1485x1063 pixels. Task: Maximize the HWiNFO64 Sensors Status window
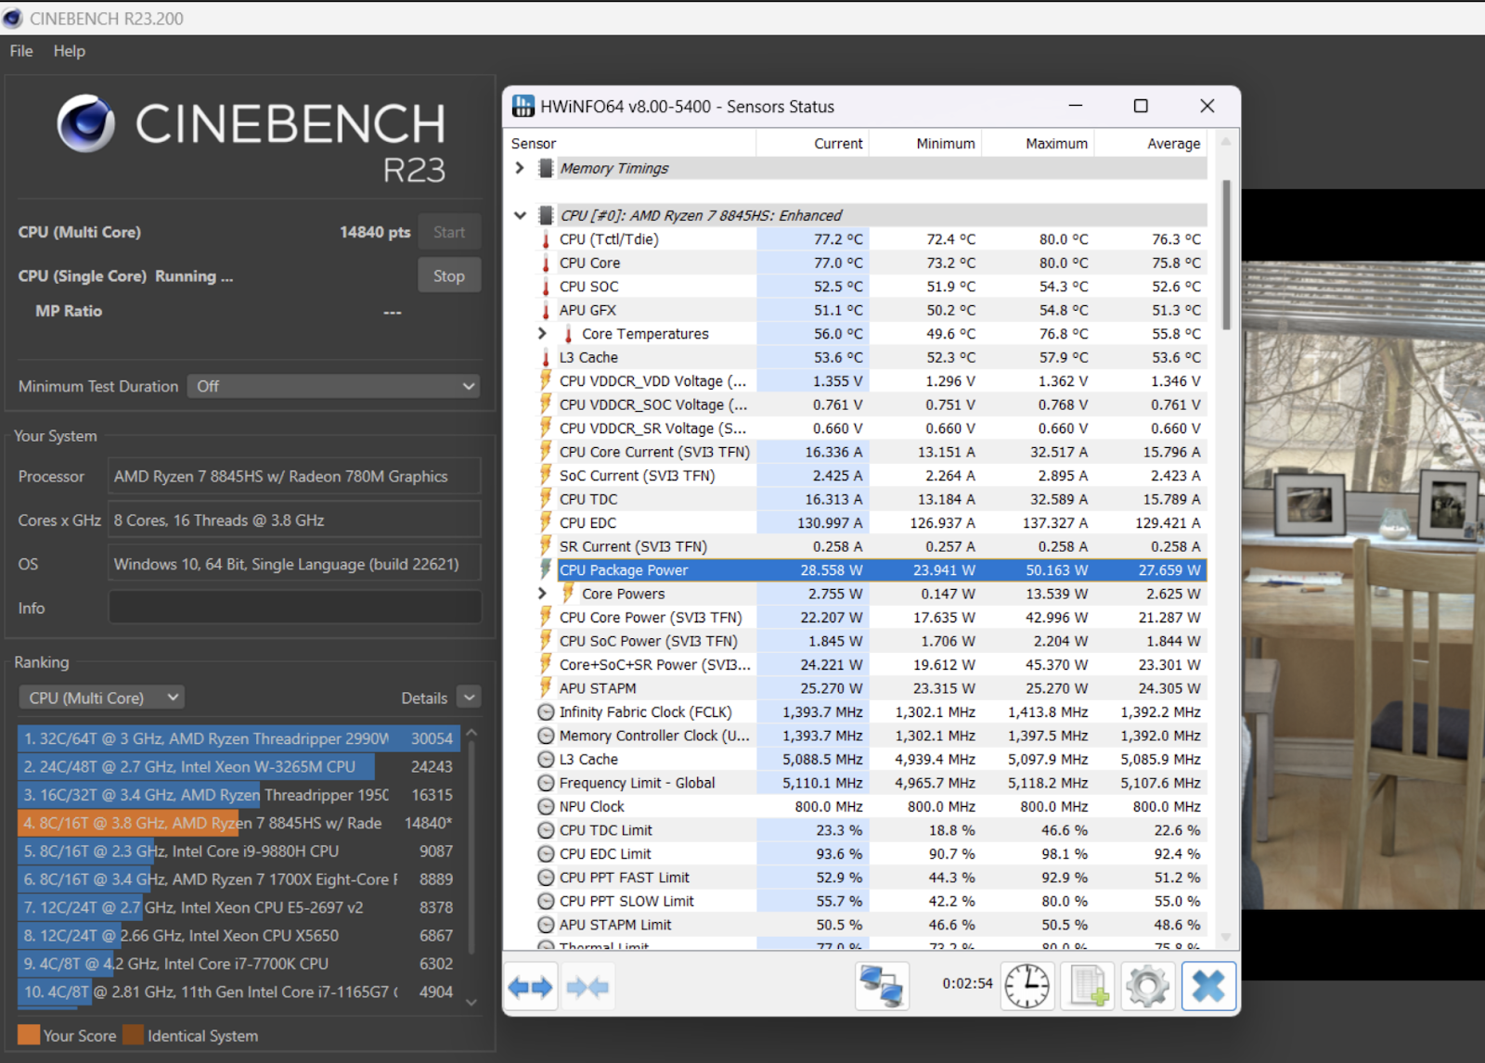(1141, 106)
